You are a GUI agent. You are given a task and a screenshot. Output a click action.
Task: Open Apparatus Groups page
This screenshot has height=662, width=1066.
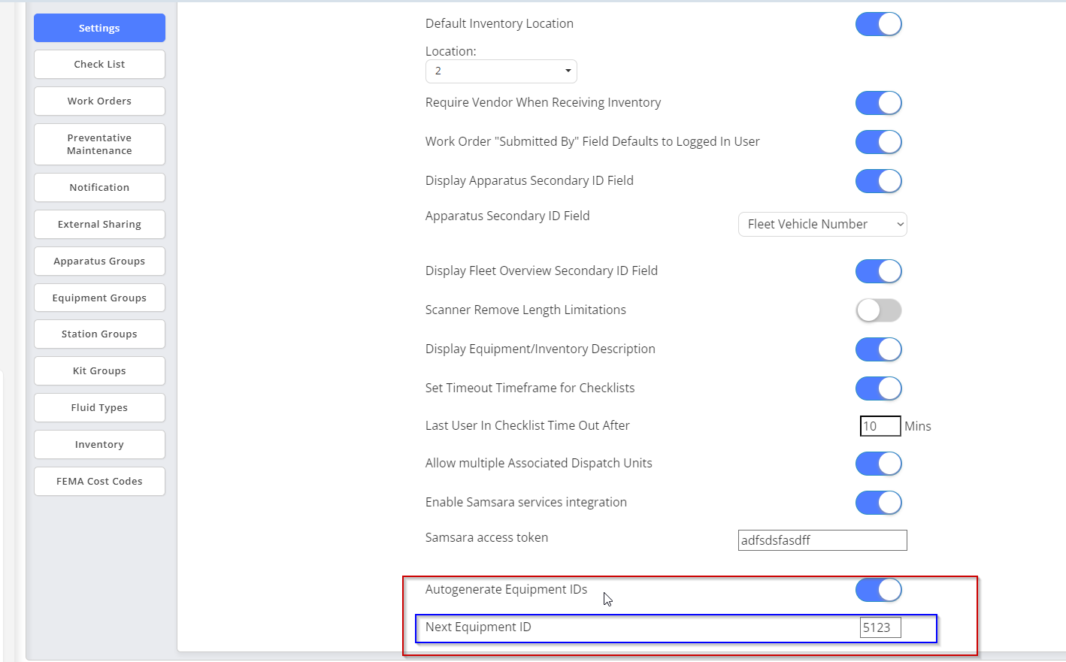coord(99,261)
